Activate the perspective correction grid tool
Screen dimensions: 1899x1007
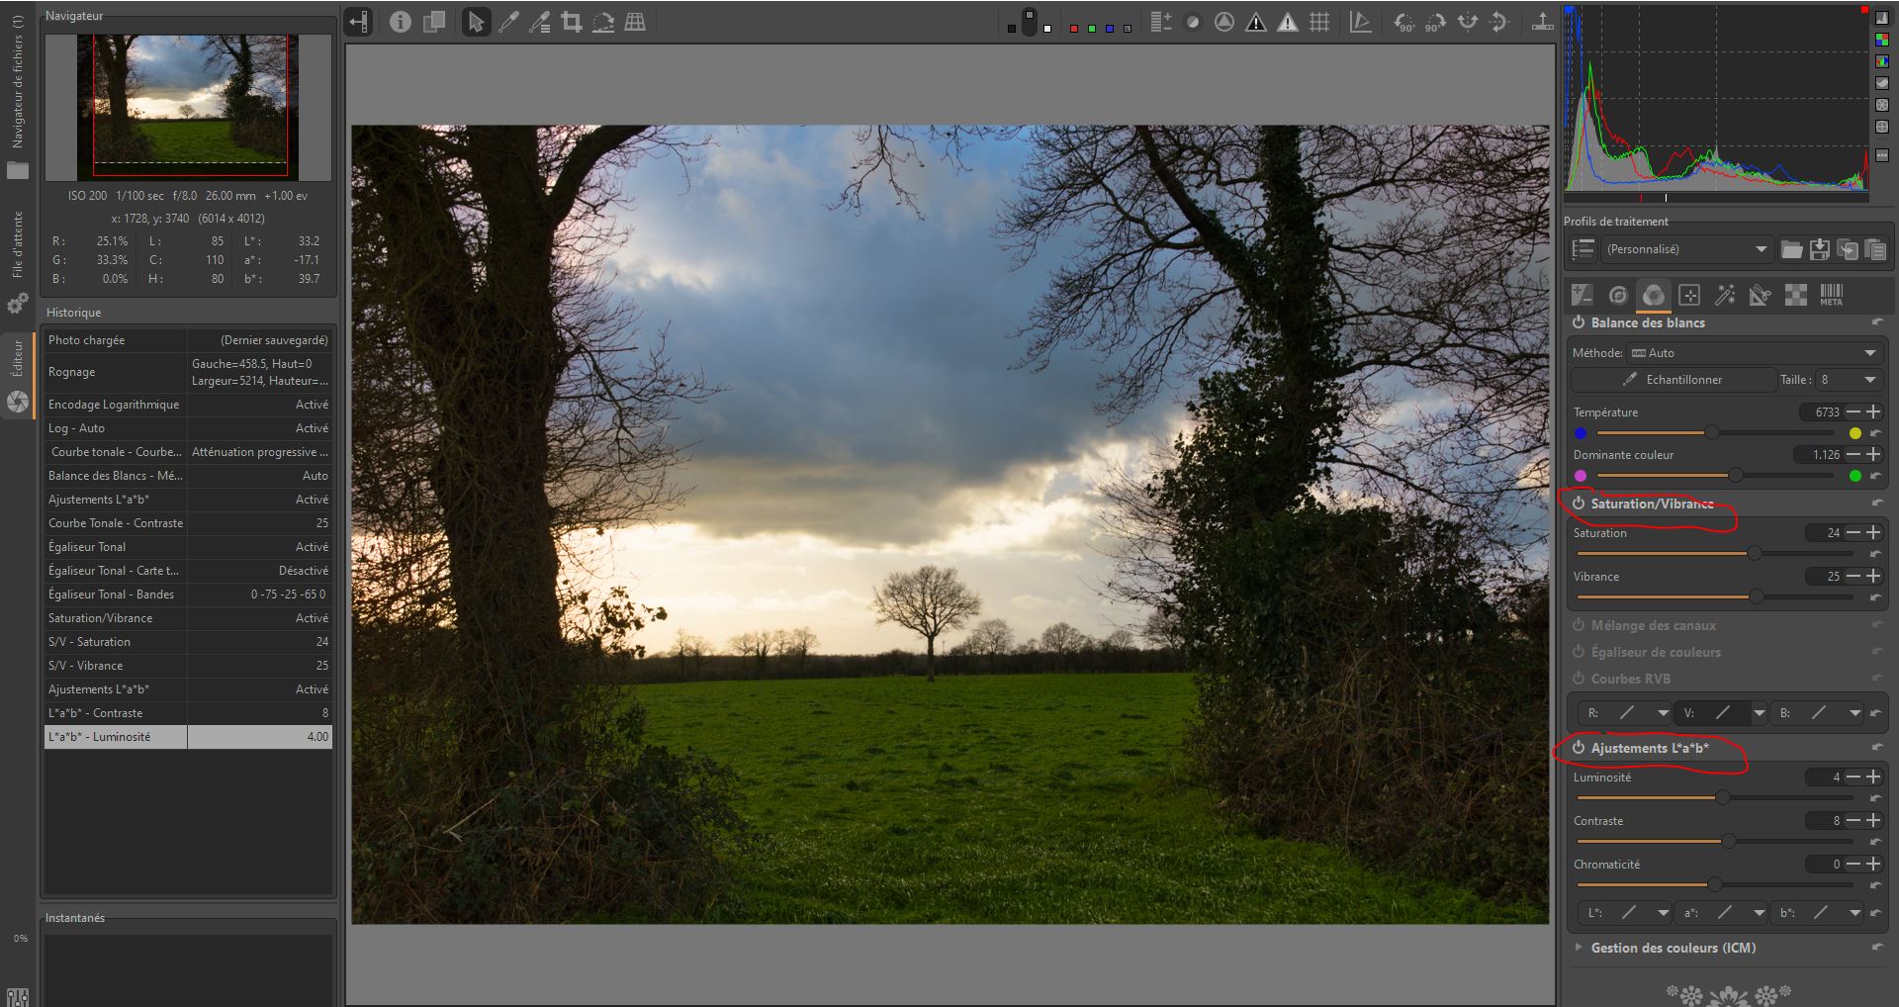coord(635,22)
